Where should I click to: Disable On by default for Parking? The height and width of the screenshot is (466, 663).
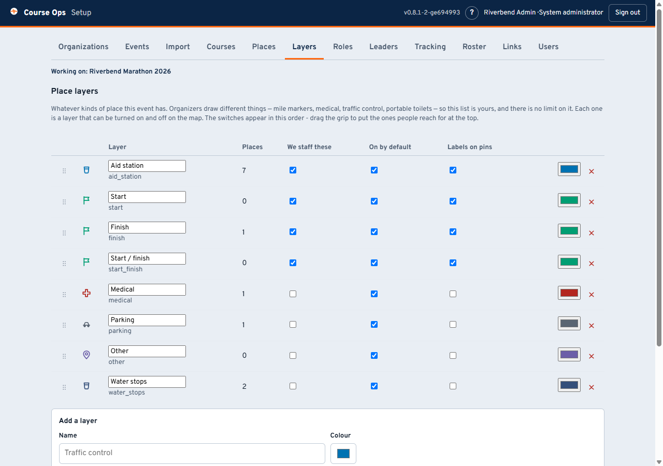click(x=374, y=325)
